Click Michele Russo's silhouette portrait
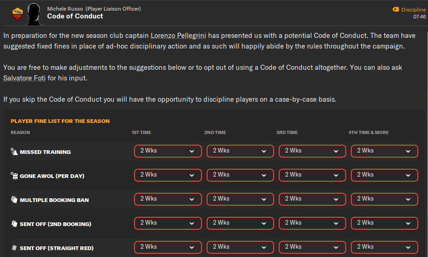Viewport: 428px width, 257px height. pyautogui.click(x=33, y=14)
